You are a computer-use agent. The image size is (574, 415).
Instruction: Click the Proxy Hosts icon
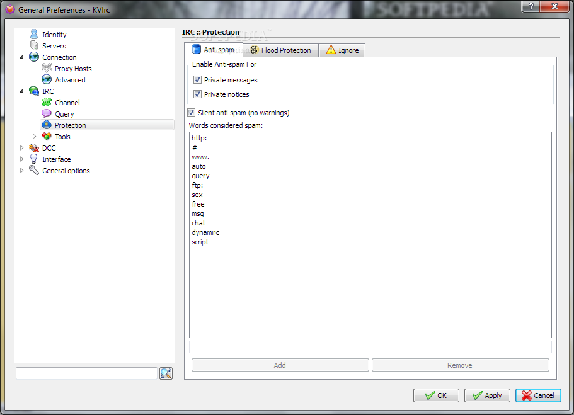47,68
